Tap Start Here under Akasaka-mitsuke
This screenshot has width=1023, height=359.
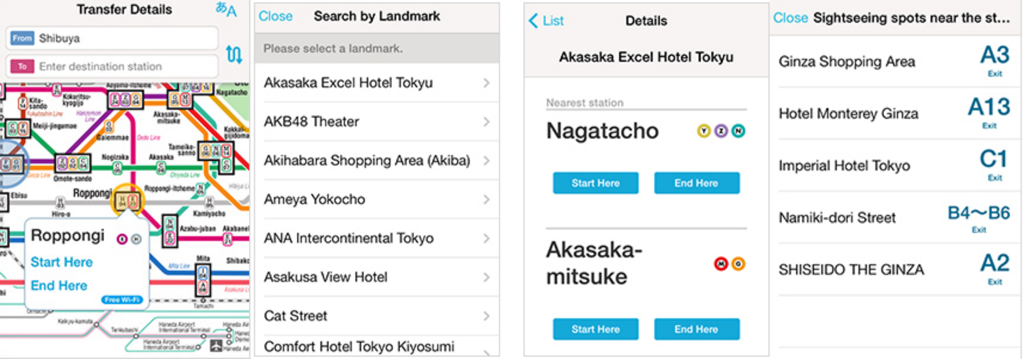point(595,329)
